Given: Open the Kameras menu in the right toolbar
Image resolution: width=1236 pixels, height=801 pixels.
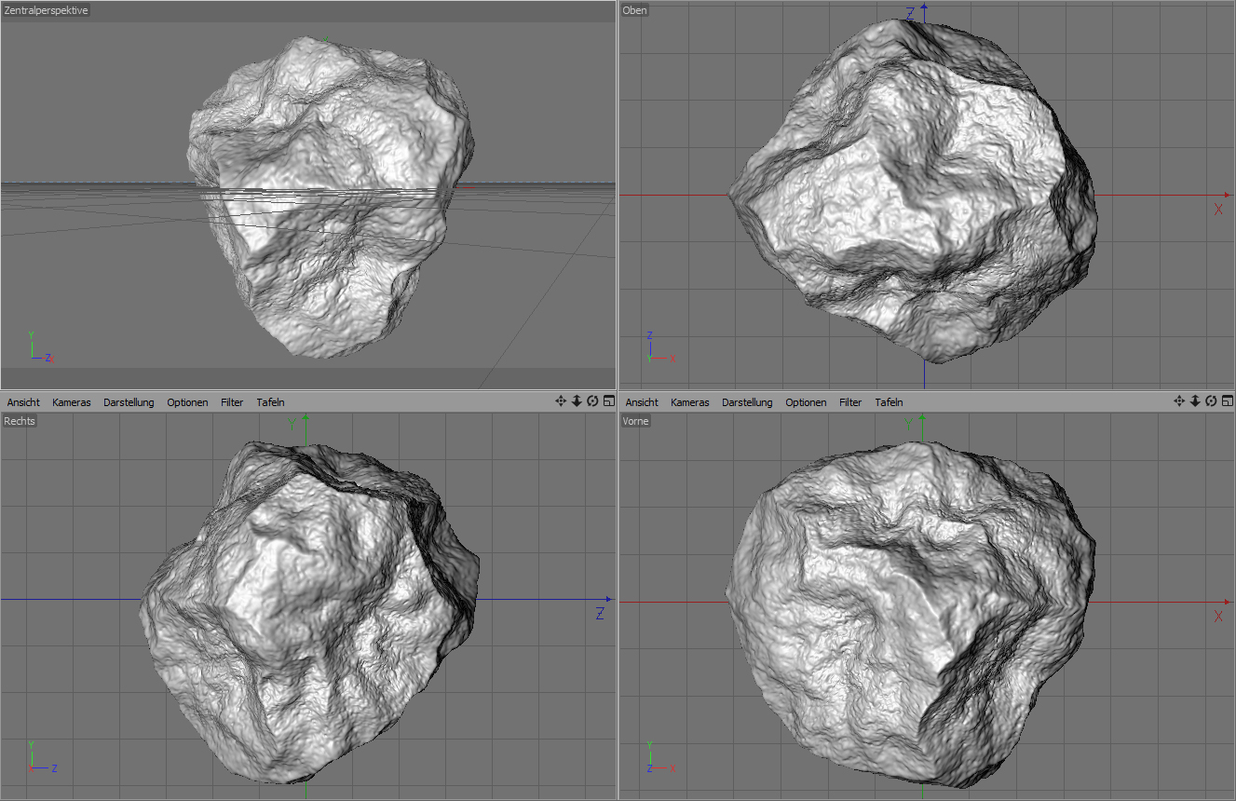Looking at the screenshot, I should coord(689,401).
